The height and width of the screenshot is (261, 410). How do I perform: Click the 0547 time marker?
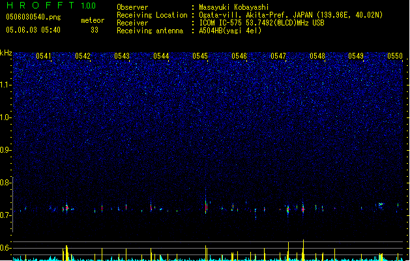(278, 56)
